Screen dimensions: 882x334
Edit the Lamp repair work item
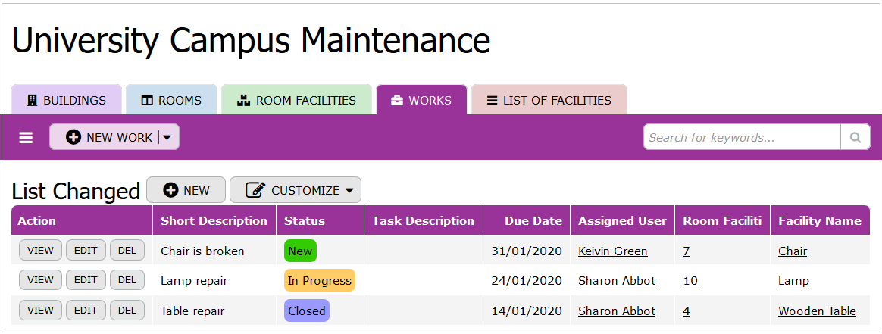pos(86,280)
